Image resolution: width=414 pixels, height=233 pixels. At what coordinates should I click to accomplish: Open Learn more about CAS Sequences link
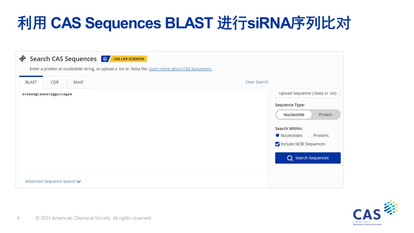(x=180, y=69)
